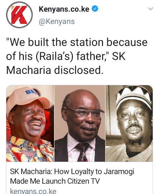Click "Made Me Launch Citizen TV" text
159x194 pixels.
tap(55, 181)
